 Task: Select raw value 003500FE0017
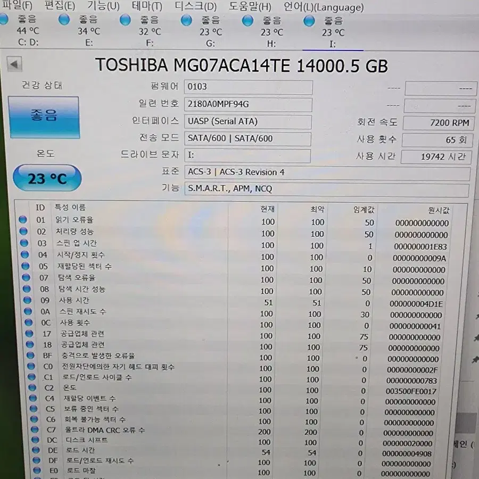tap(411, 392)
